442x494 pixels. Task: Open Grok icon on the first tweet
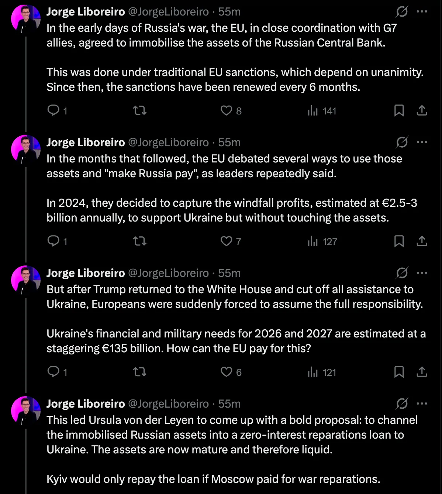point(401,12)
